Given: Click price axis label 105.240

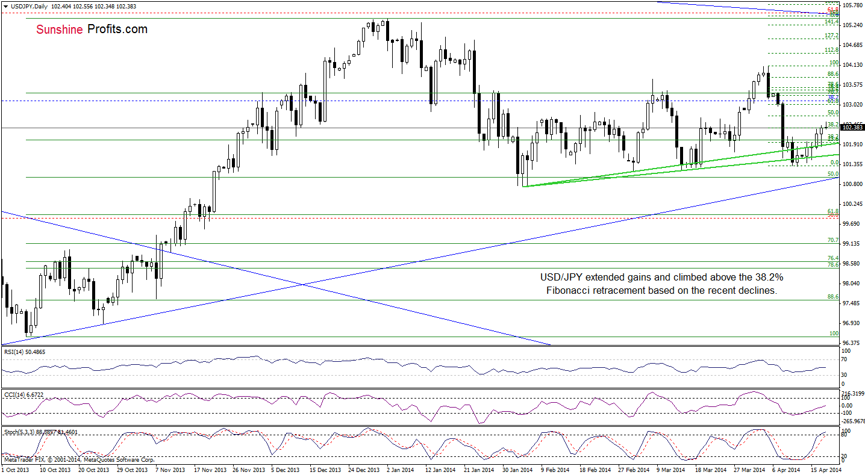Looking at the screenshot, I should tap(853, 25).
